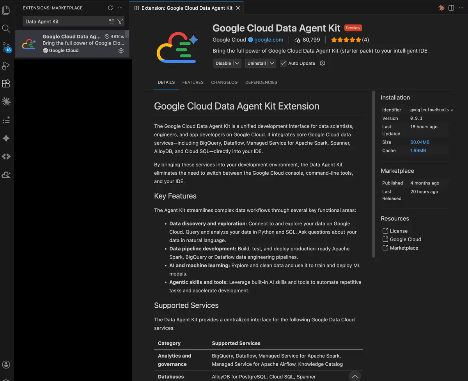Click the identifier value googlecloudtools
Image resolution: width=468 pixels, height=381 pixels.
432,110
